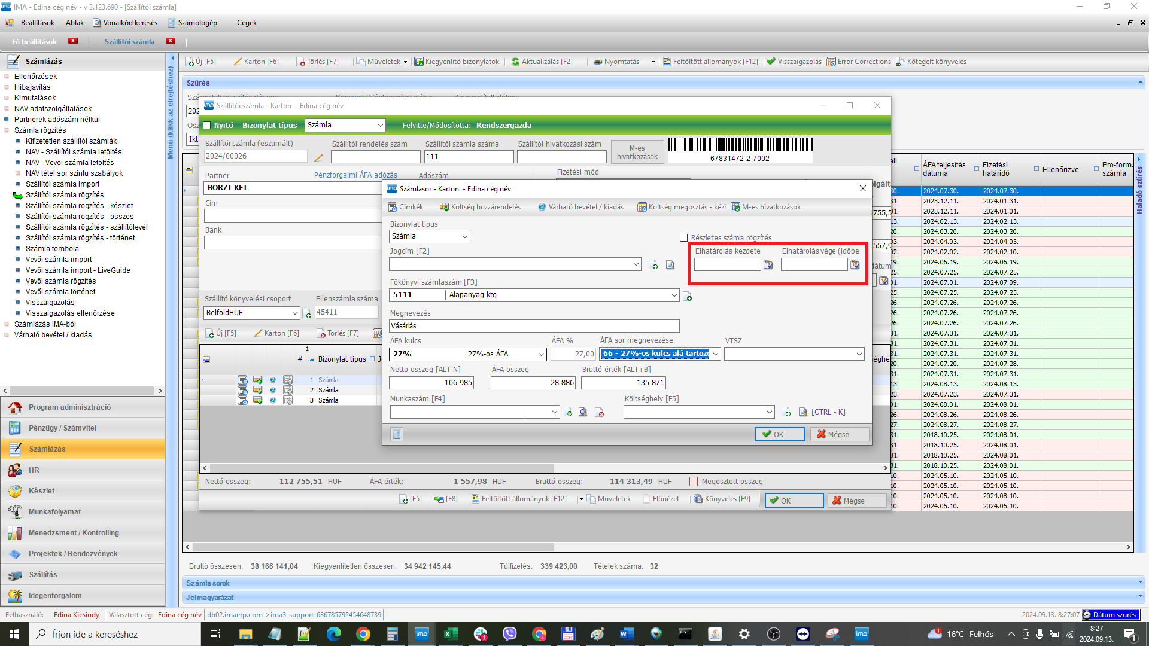
Task: Open Költség megosztás - kézi
Action: (681, 207)
